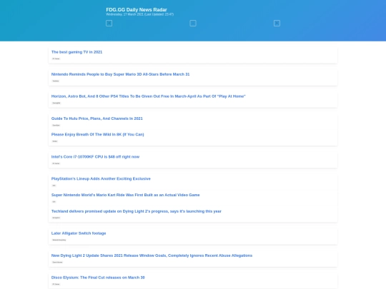Open 'The best gaming TV in 2021' article

click(76, 52)
